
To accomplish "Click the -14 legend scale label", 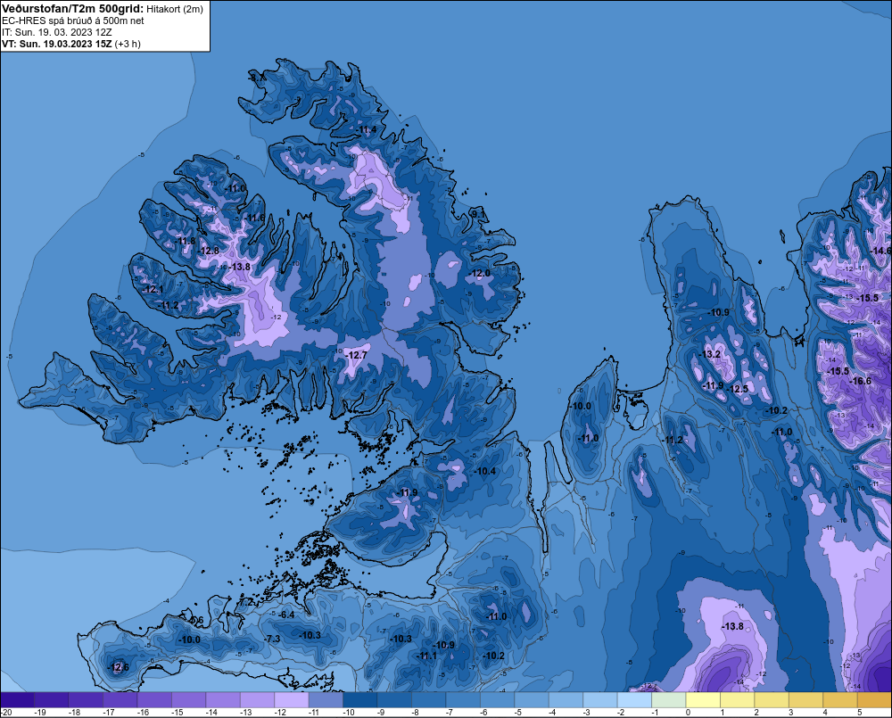I will pyautogui.click(x=211, y=713).
